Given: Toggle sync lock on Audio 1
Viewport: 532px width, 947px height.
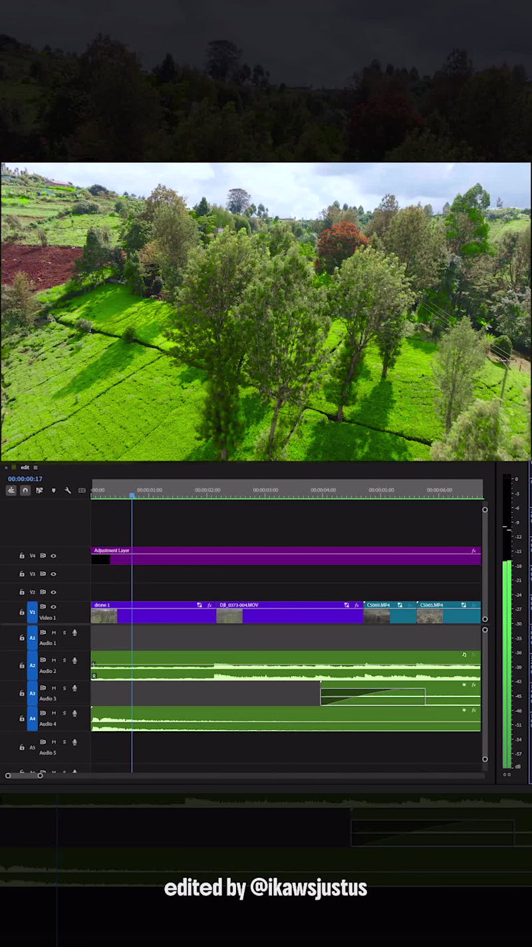Looking at the screenshot, I should [43, 633].
